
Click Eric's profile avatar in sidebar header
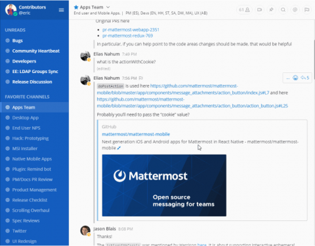(10, 10)
